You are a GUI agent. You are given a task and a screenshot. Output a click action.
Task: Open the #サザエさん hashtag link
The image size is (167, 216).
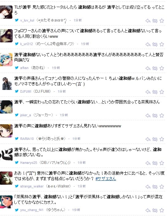coord(106,179)
